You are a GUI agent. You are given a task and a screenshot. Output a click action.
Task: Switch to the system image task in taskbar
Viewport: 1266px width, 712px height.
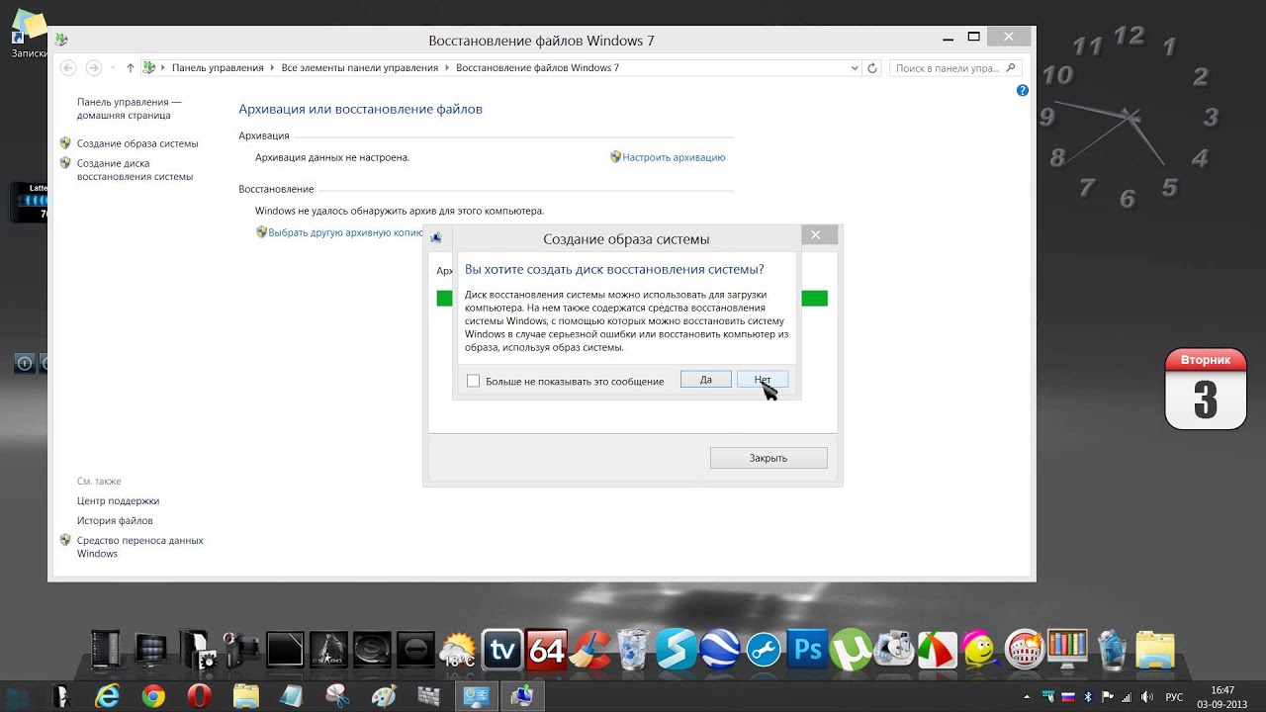pyautogui.click(x=521, y=696)
